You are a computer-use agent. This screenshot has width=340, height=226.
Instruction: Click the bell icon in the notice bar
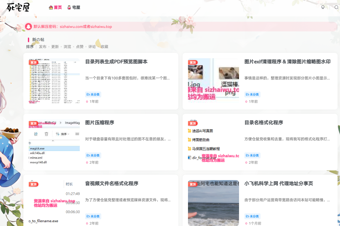pos(28,27)
